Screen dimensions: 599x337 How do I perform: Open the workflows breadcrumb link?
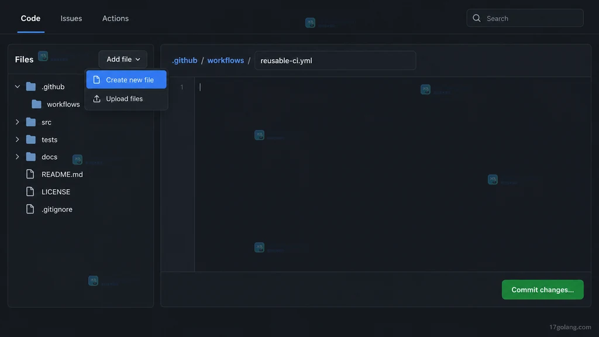point(225,60)
